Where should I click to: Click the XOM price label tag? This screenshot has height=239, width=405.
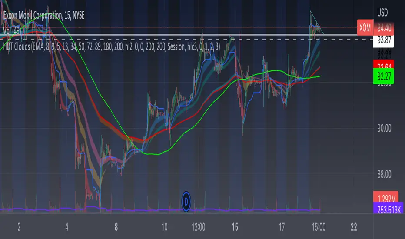365,27
